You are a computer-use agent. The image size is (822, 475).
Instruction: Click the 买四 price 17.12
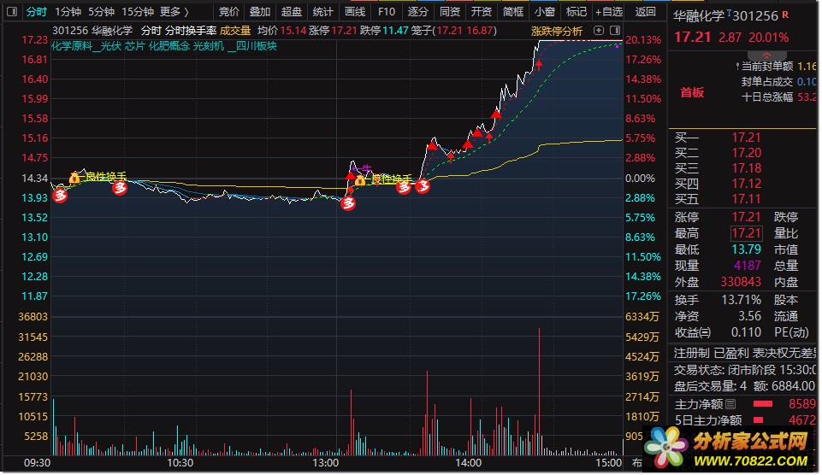tap(746, 184)
